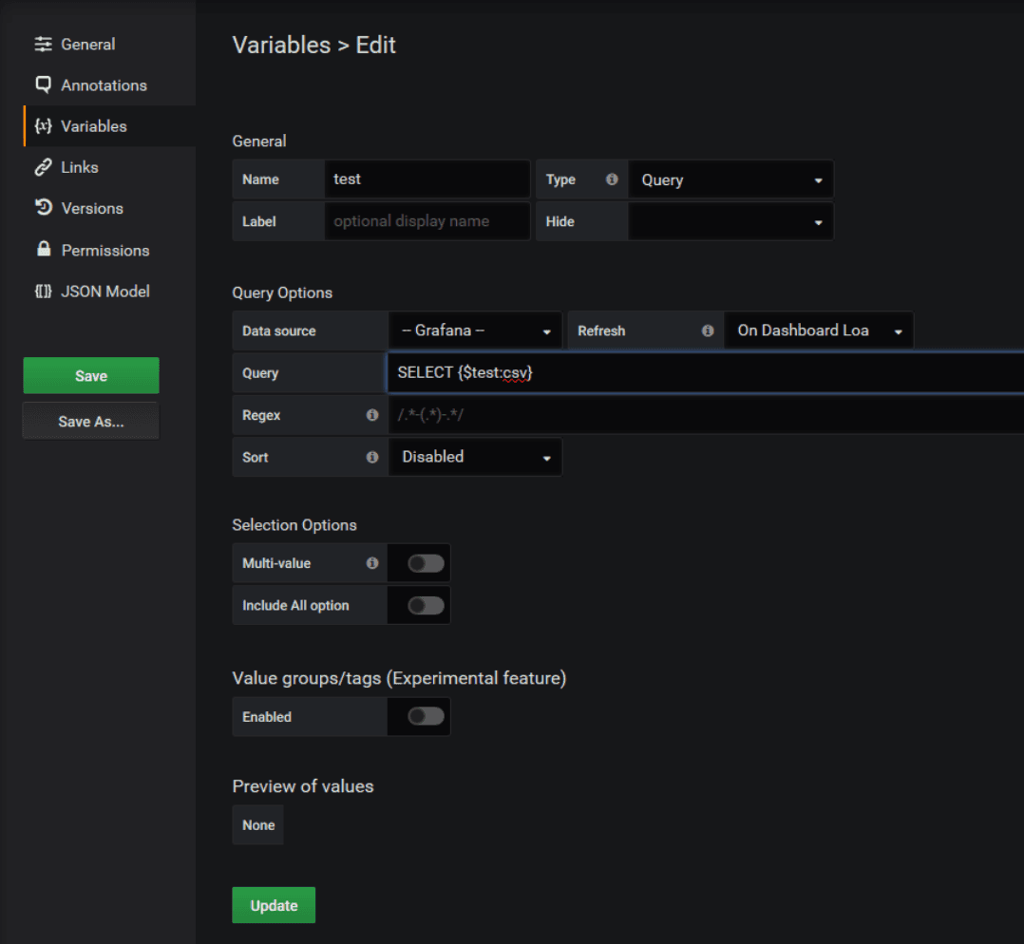Click the JSON Model braces icon
Screen dimensions: 1024x944
click(x=43, y=292)
